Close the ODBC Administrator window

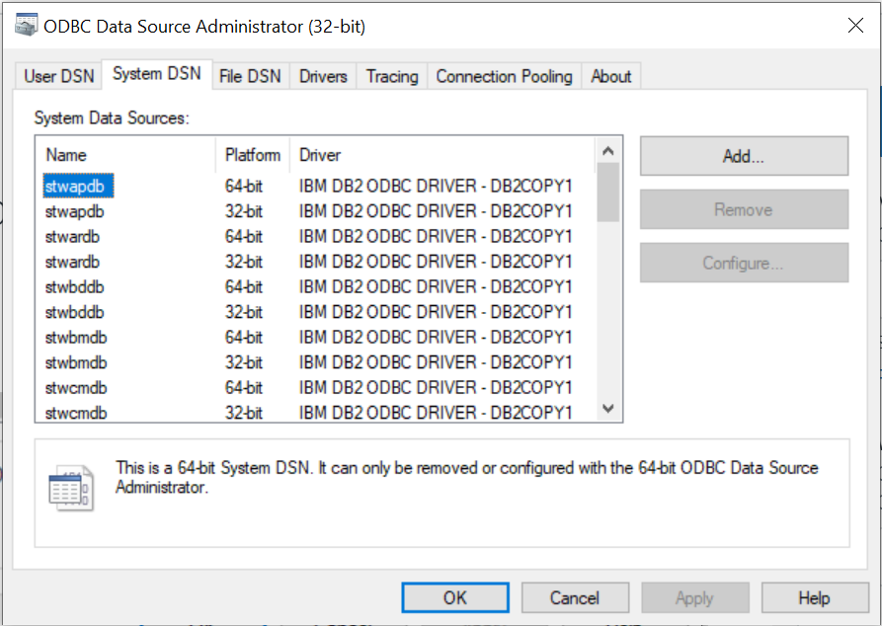coord(855,27)
